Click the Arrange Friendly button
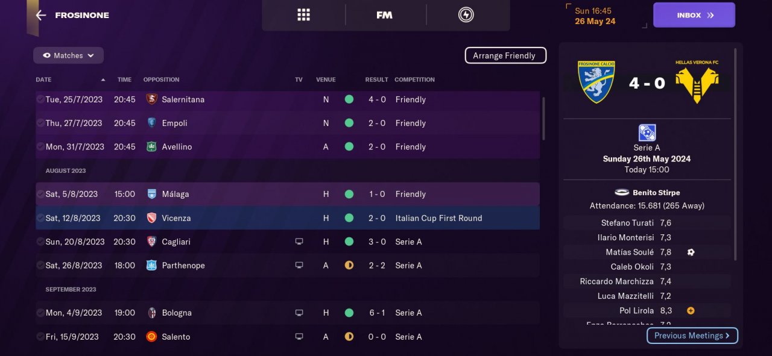This screenshot has width=772, height=356. (505, 55)
